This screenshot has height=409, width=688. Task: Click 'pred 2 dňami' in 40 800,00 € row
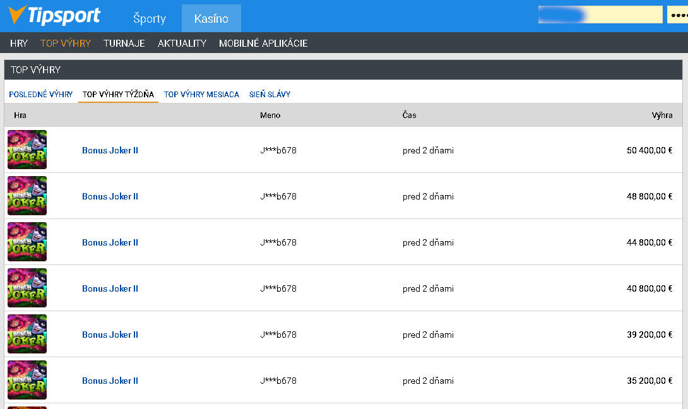coord(428,288)
